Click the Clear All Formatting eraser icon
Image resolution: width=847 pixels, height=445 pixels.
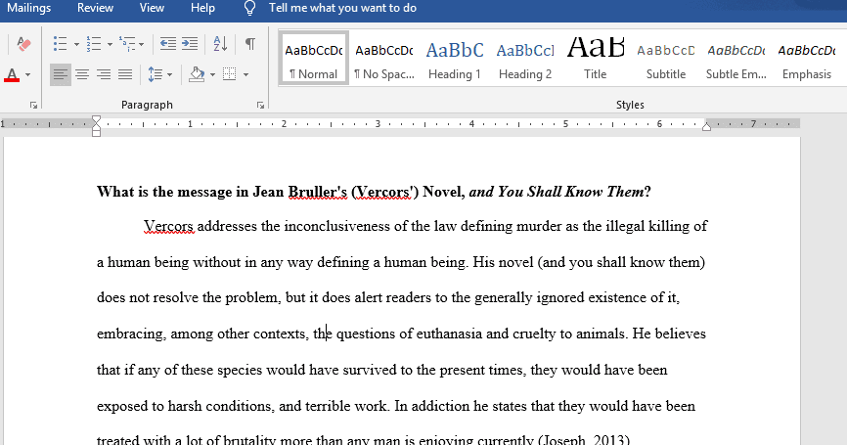tap(23, 43)
